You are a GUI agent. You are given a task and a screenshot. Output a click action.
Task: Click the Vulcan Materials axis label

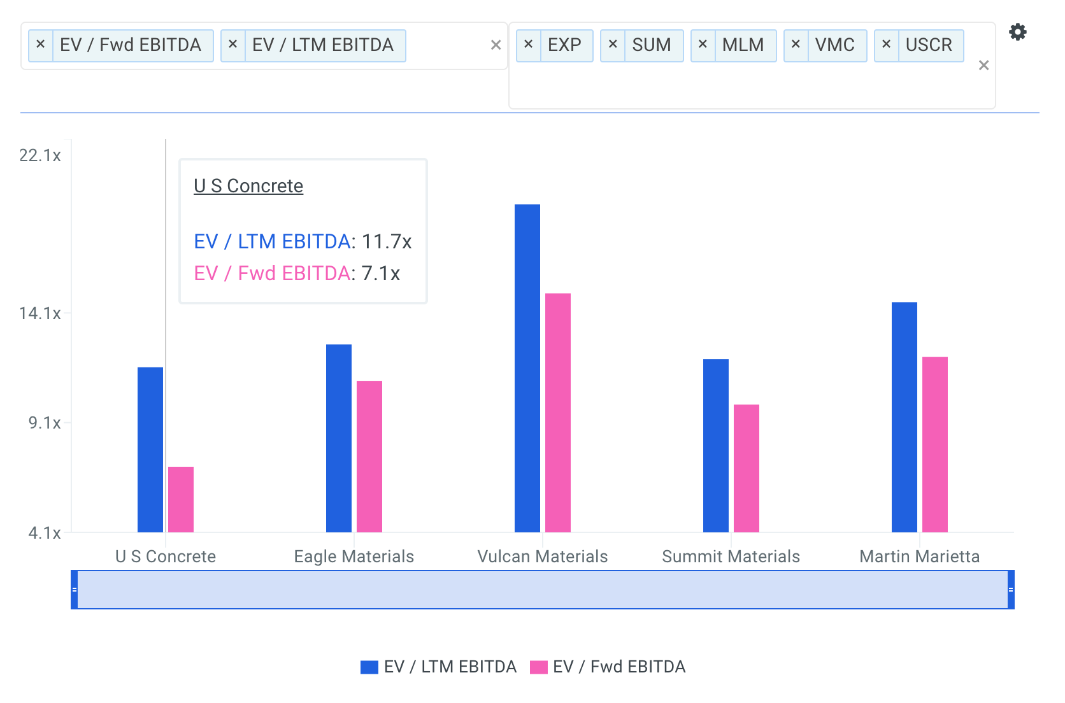[x=543, y=557]
